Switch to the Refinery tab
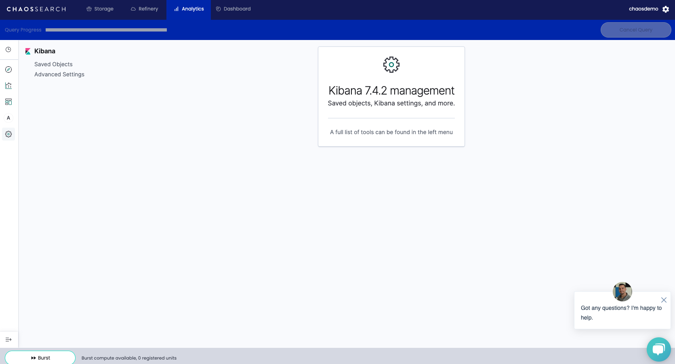 [x=144, y=9]
